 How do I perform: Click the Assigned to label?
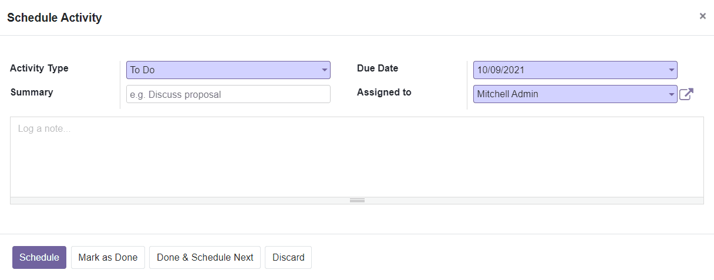pyautogui.click(x=384, y=93)
